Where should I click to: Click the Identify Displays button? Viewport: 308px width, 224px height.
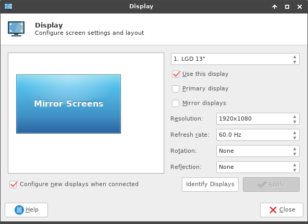(x=210, y=185)
